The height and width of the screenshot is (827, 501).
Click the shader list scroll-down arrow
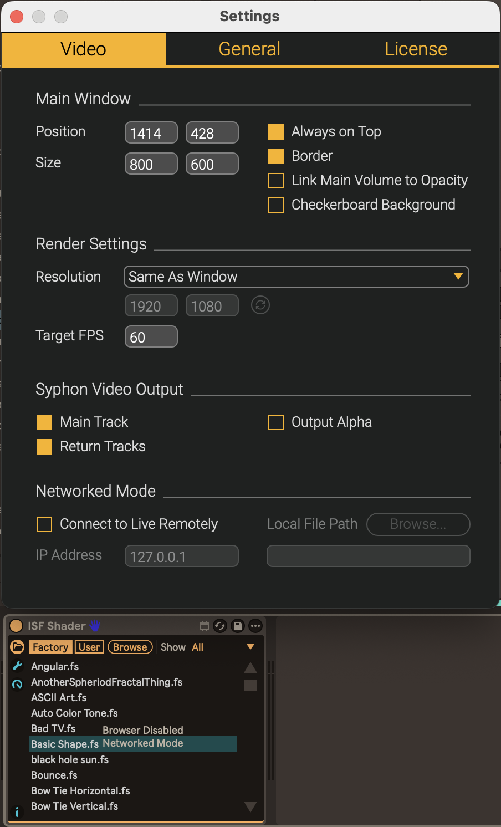click(x=250, y=806)
